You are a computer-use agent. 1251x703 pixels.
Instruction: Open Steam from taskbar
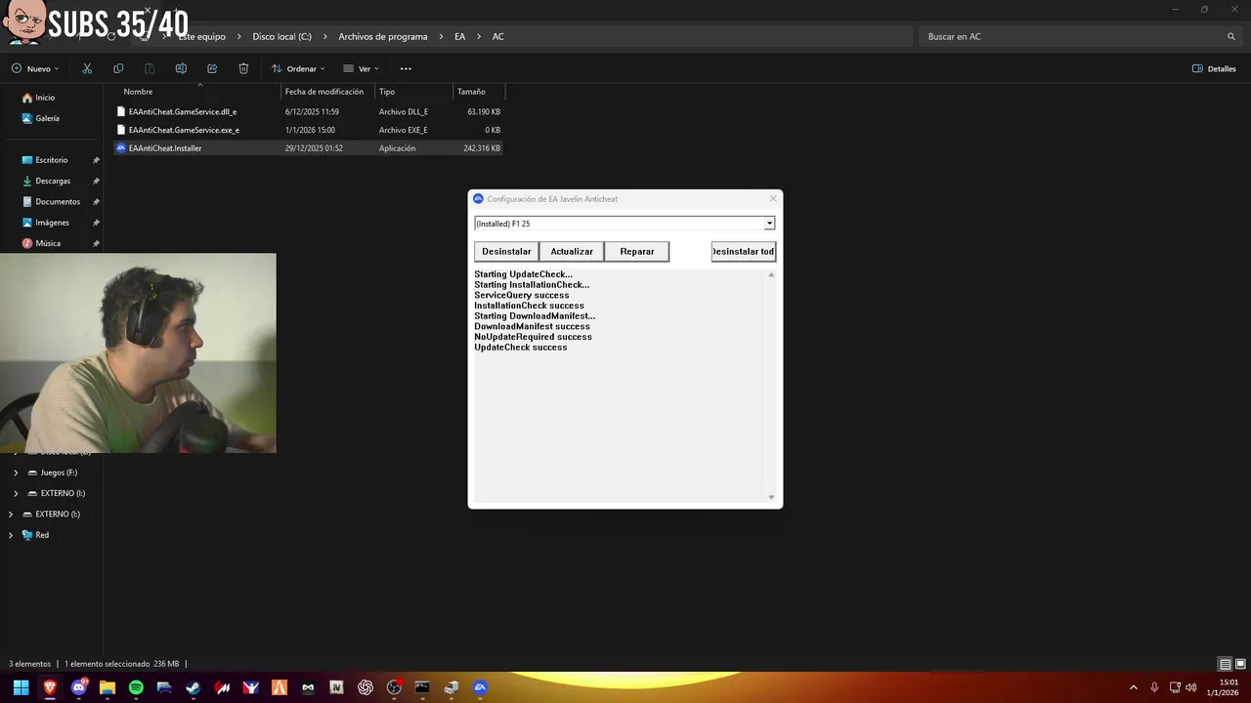[x=194, y=687]
